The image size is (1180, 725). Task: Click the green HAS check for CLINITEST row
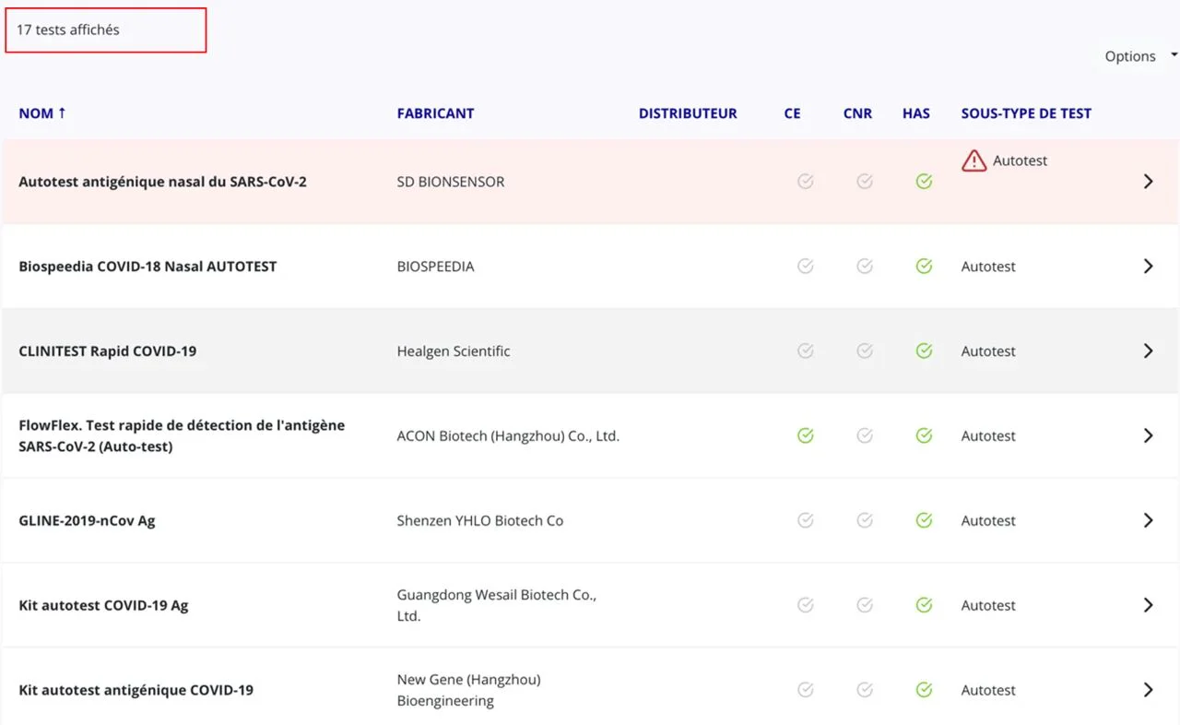click(924, 351)
